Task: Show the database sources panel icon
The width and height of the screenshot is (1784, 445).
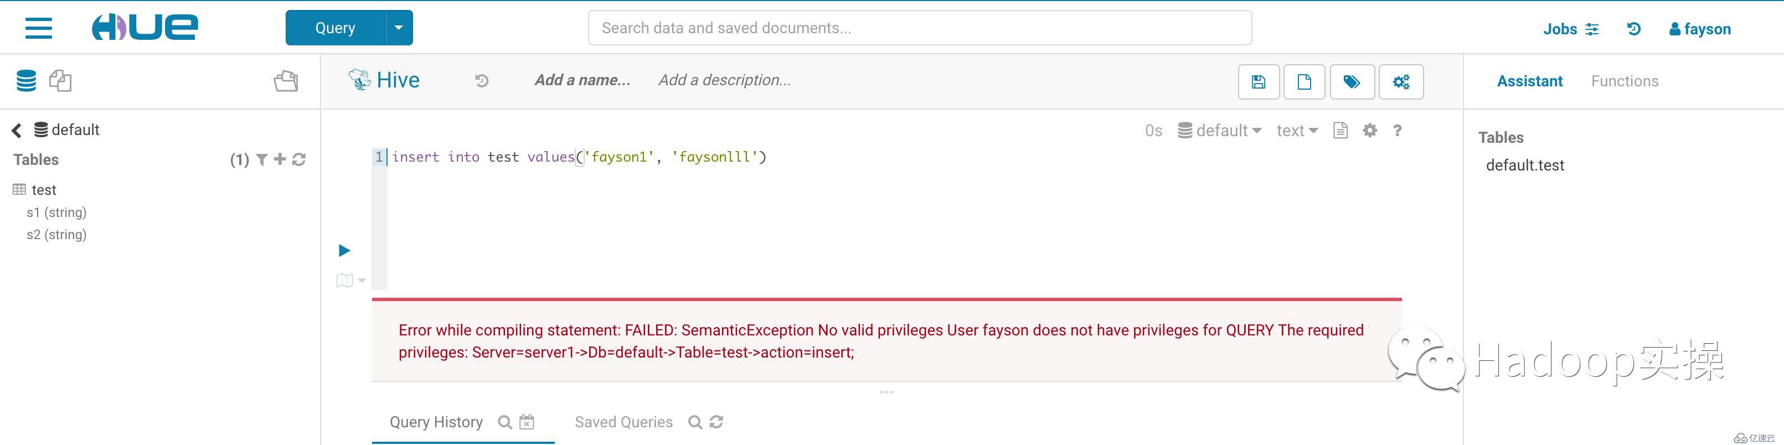Action: [x=27, y=81]
